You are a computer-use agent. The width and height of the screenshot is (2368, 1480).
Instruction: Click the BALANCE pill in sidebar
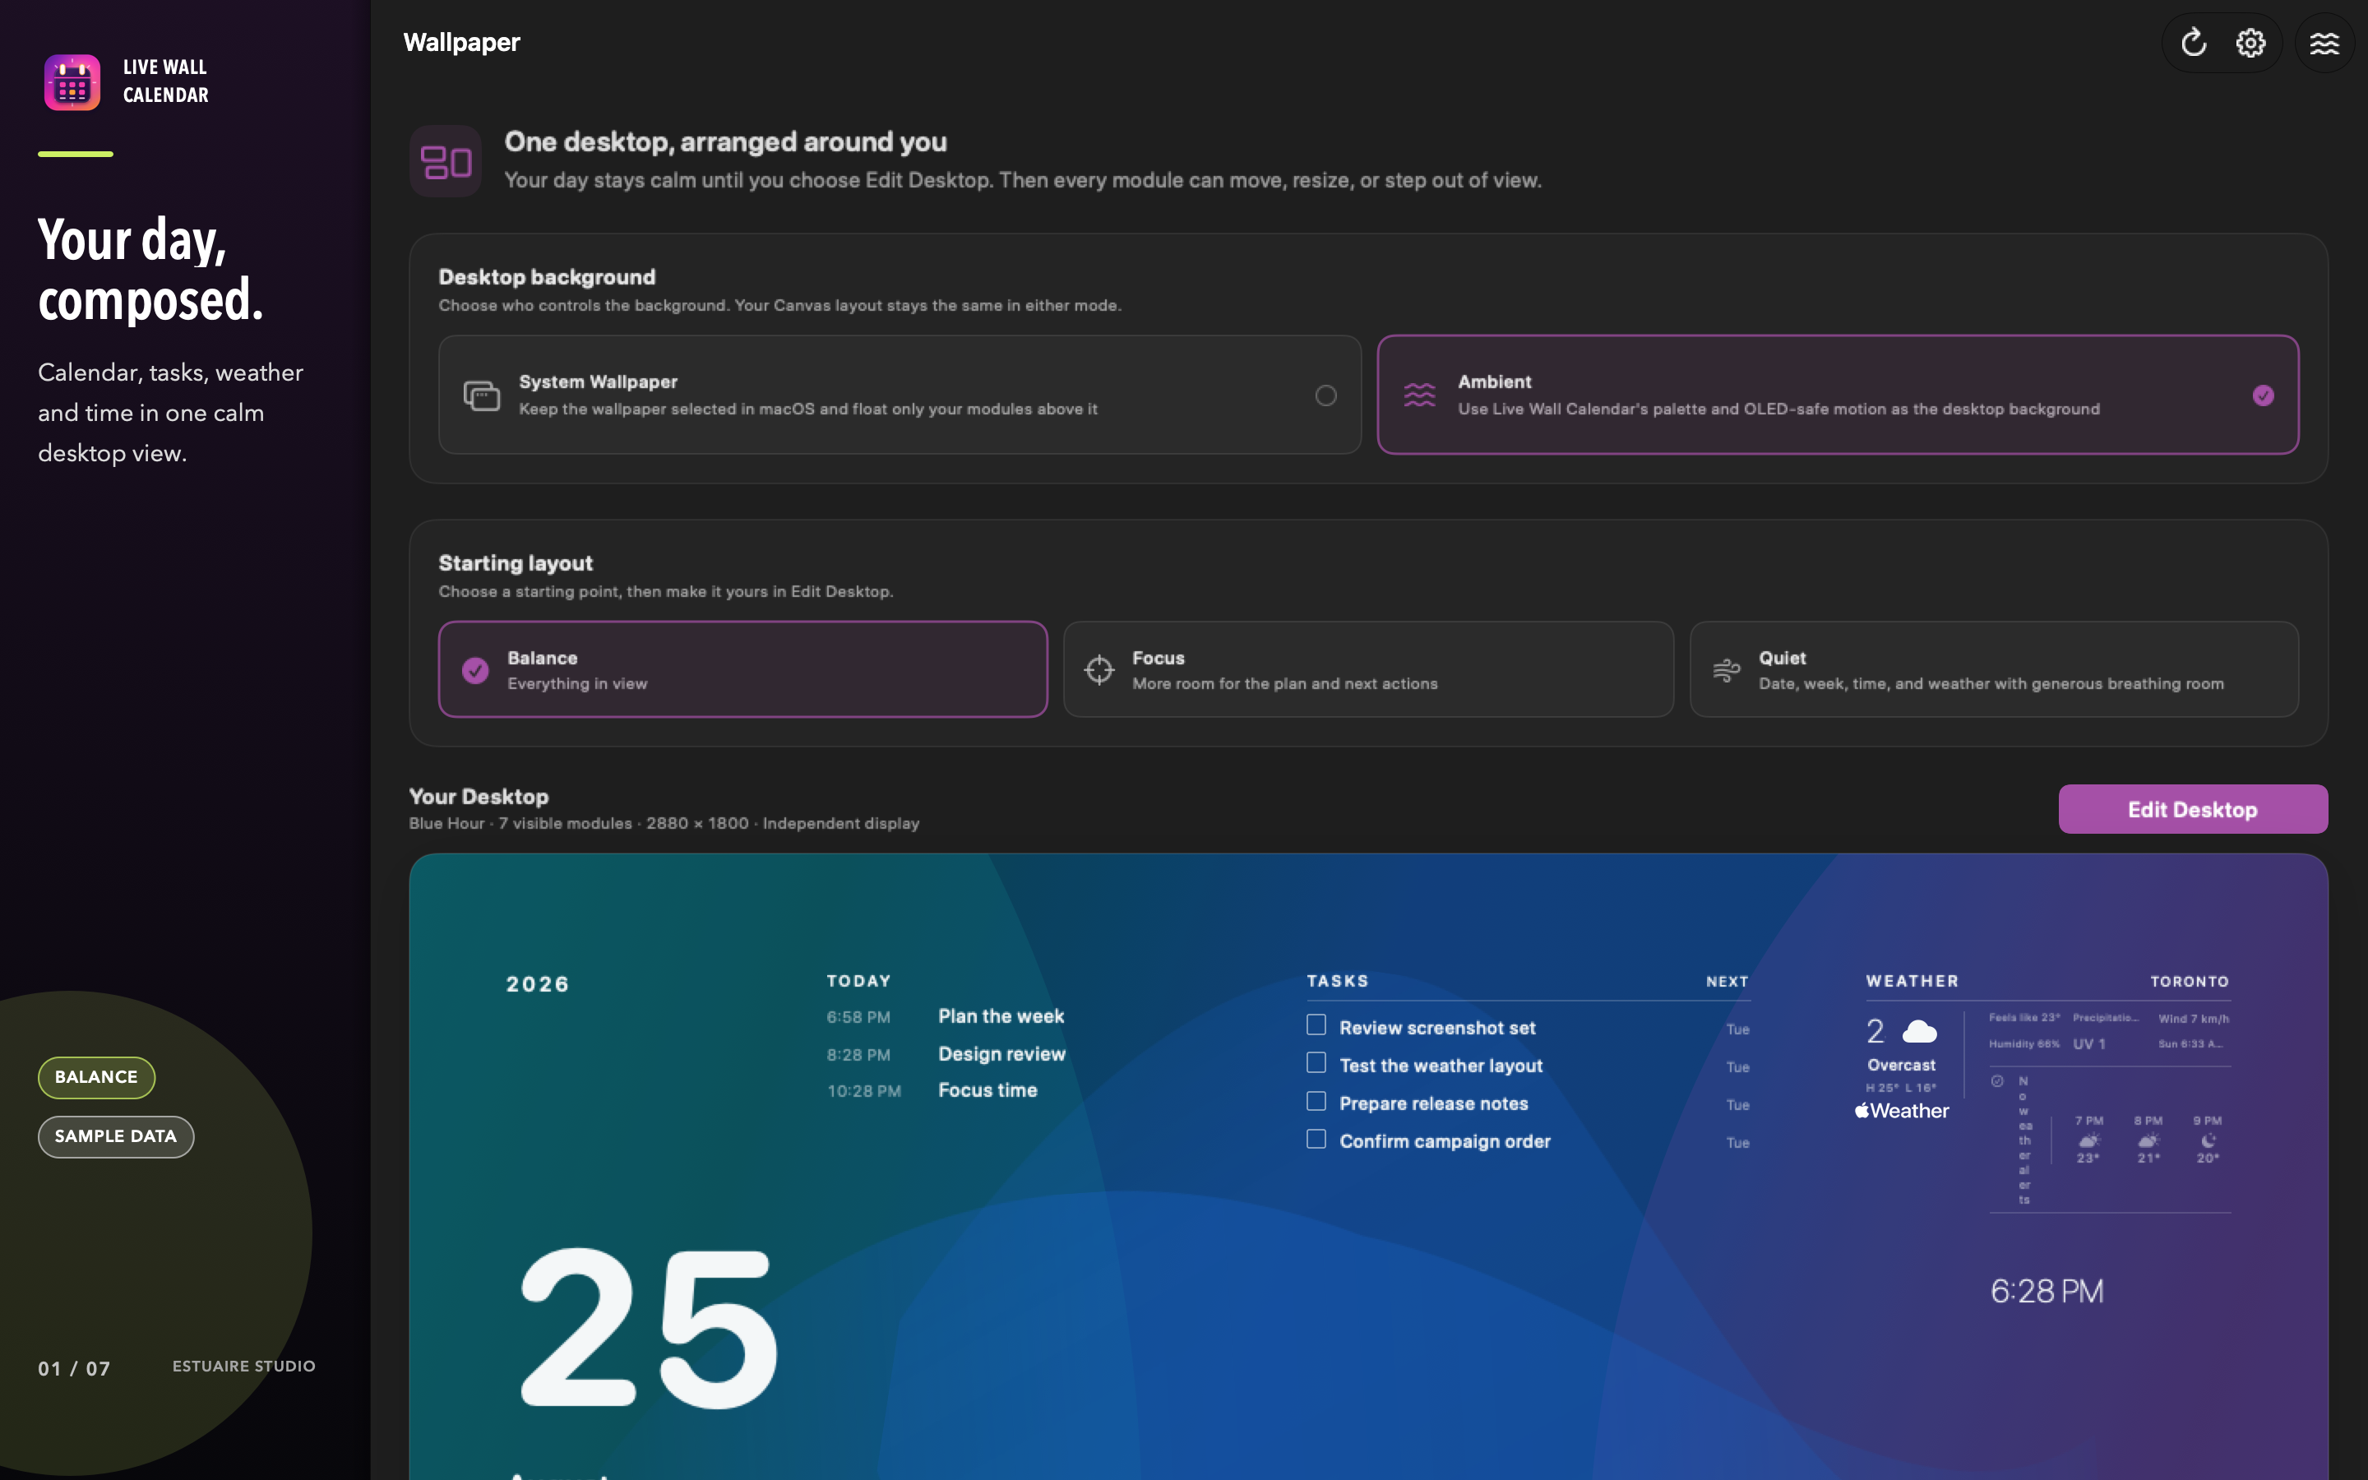point(96,1077)
